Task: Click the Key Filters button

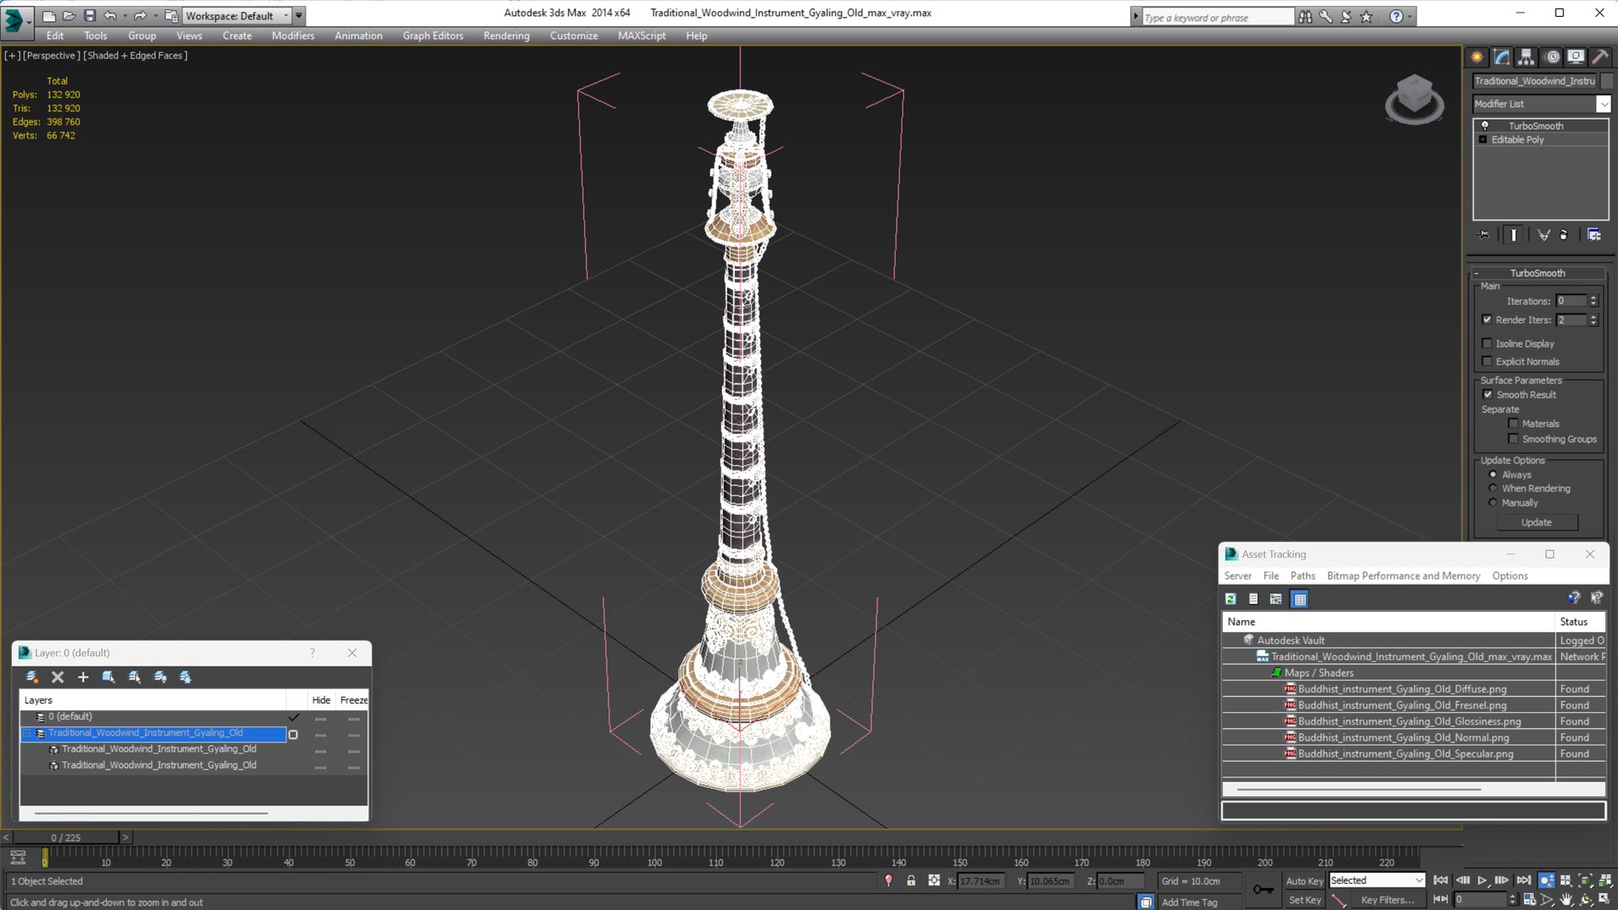Action: point(1387,900)
